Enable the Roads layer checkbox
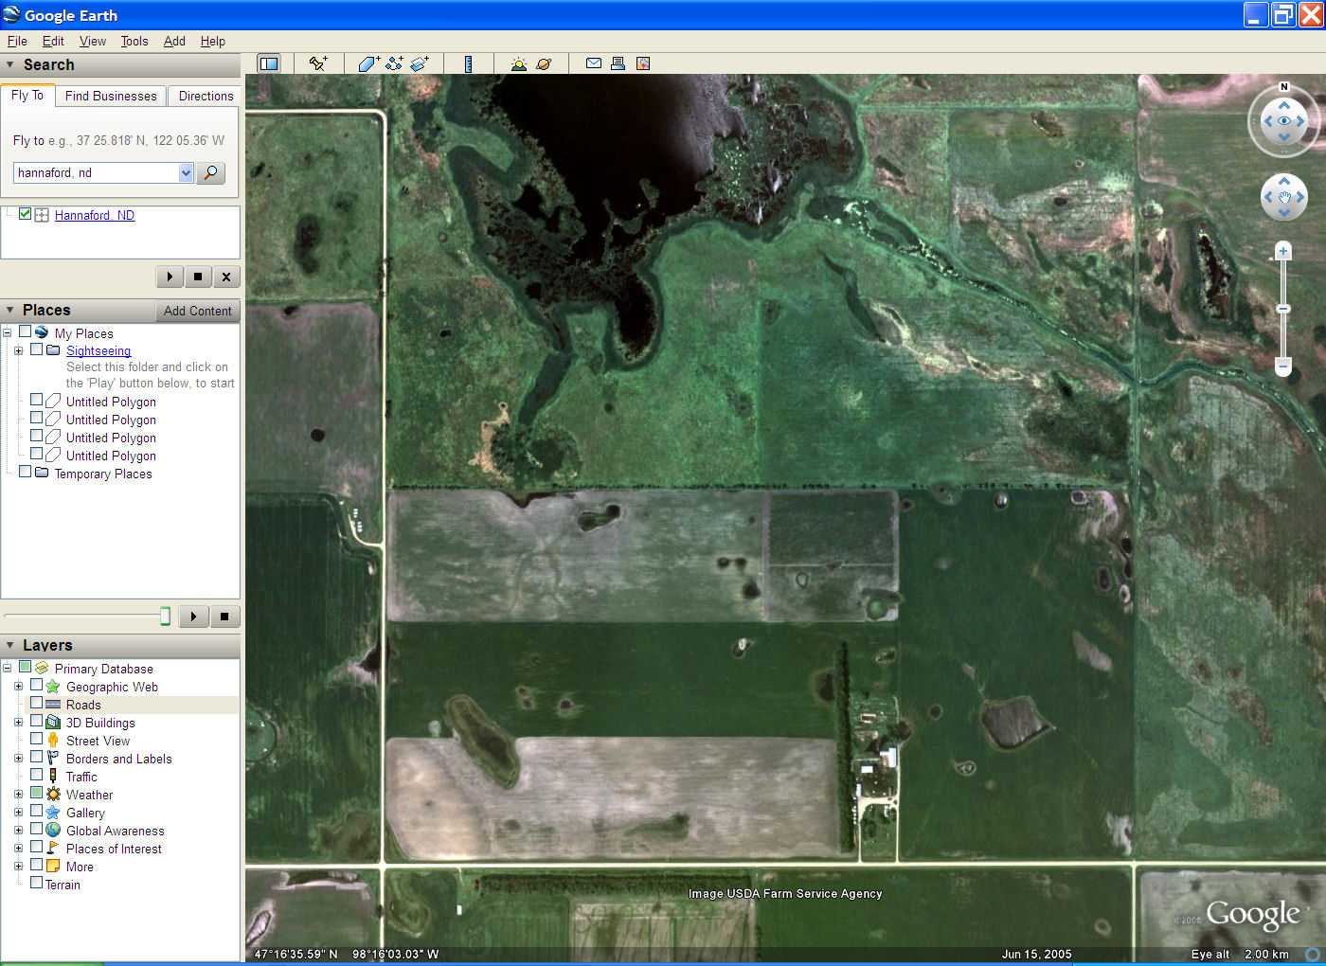The width and height of the screenshot is (1326, 966). click(37, 703)
